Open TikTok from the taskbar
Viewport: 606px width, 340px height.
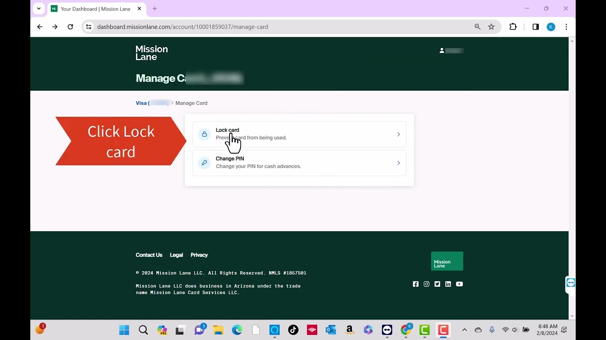pos(293,330)
